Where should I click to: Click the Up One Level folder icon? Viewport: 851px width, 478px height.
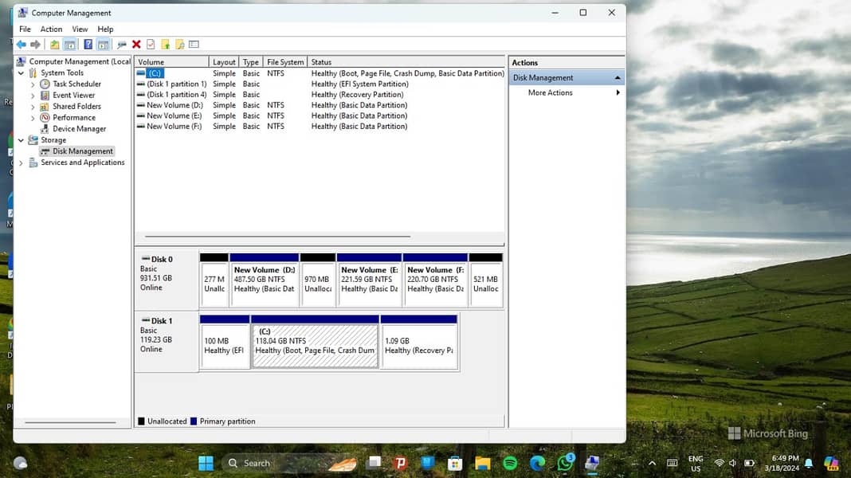54,45
